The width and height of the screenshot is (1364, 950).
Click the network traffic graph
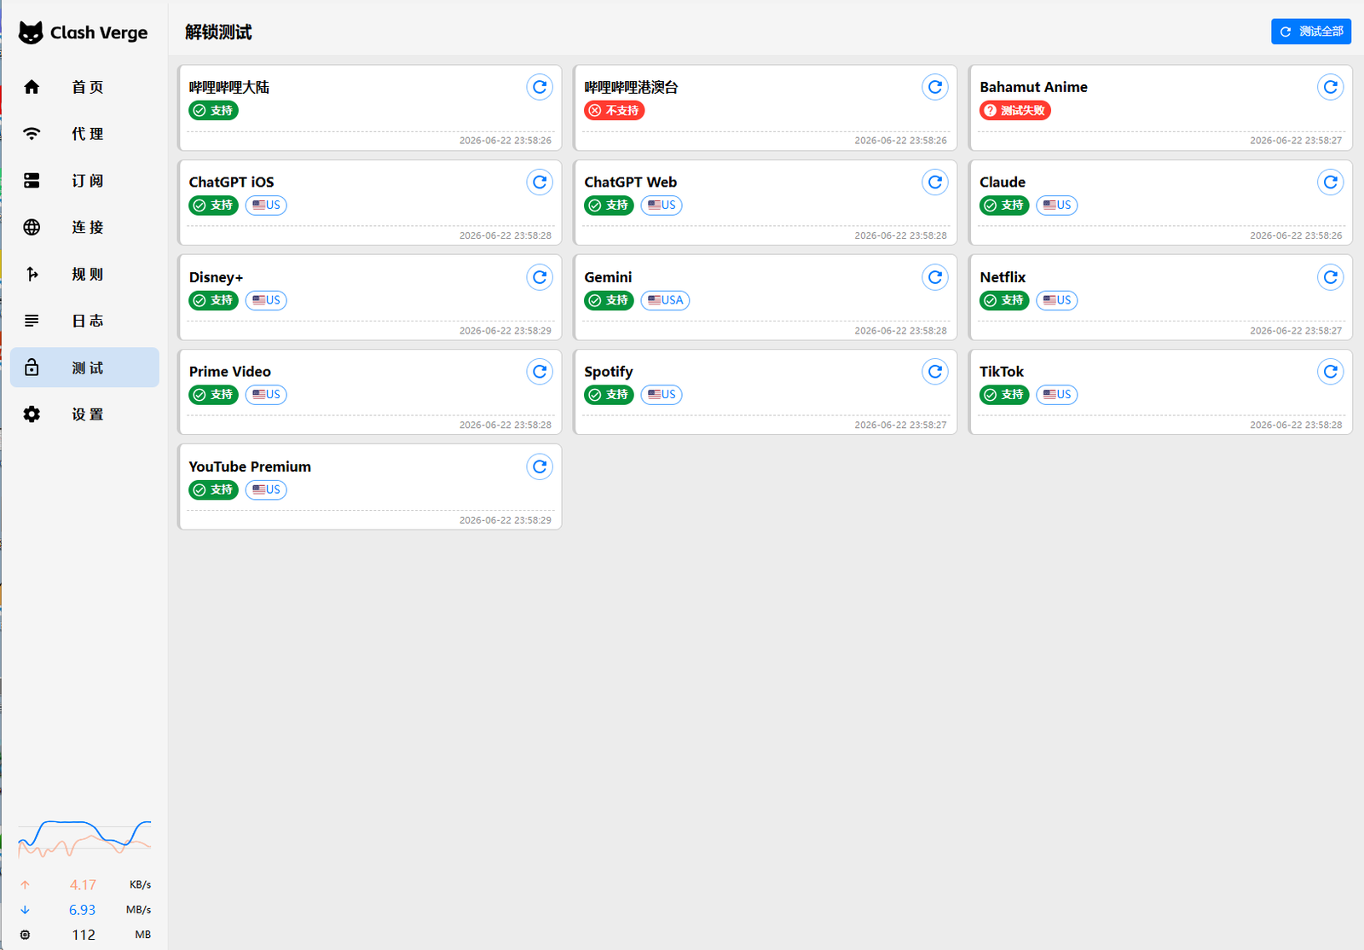click(x=84, y=838)
